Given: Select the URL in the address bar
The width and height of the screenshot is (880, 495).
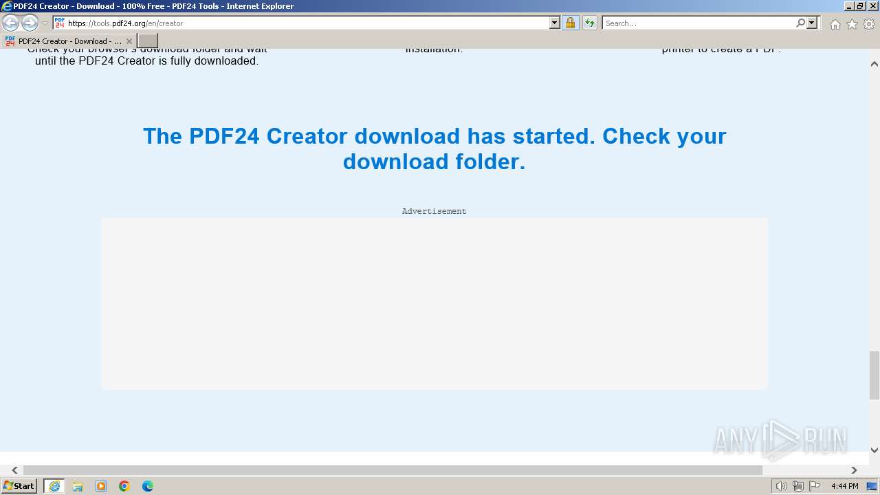Looking at the screenshot, I should pyautogui.click(x=125, y=23).
